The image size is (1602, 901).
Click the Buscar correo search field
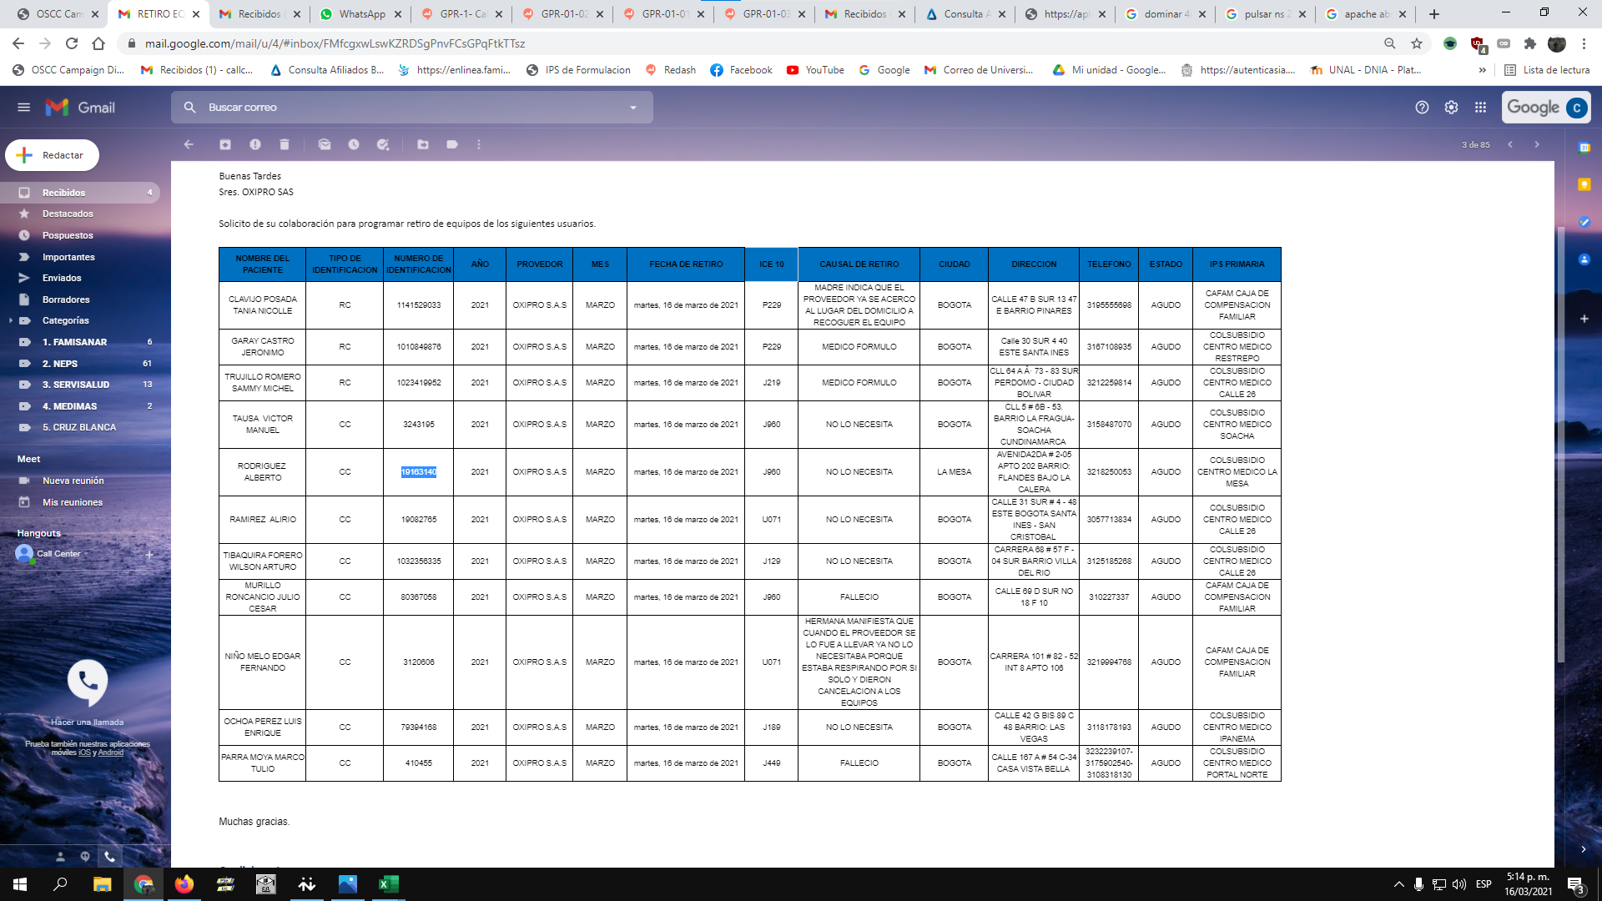pos(413,108)
